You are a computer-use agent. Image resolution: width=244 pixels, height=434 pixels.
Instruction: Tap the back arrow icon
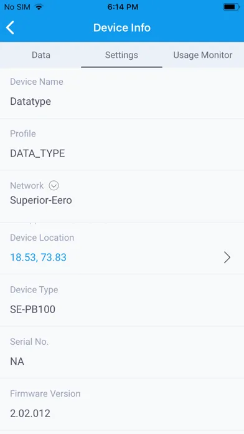coord(10,27)
